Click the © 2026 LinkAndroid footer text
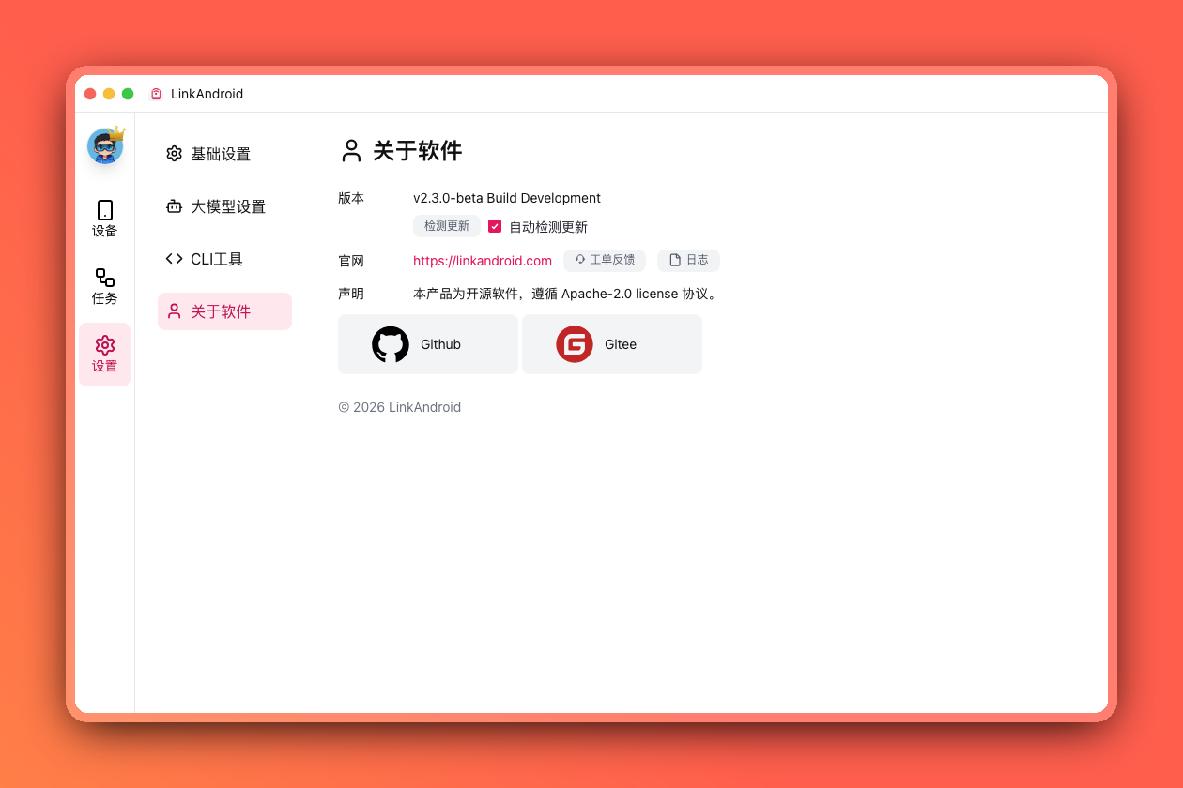Screen dimensions: 1183x788 400,407
